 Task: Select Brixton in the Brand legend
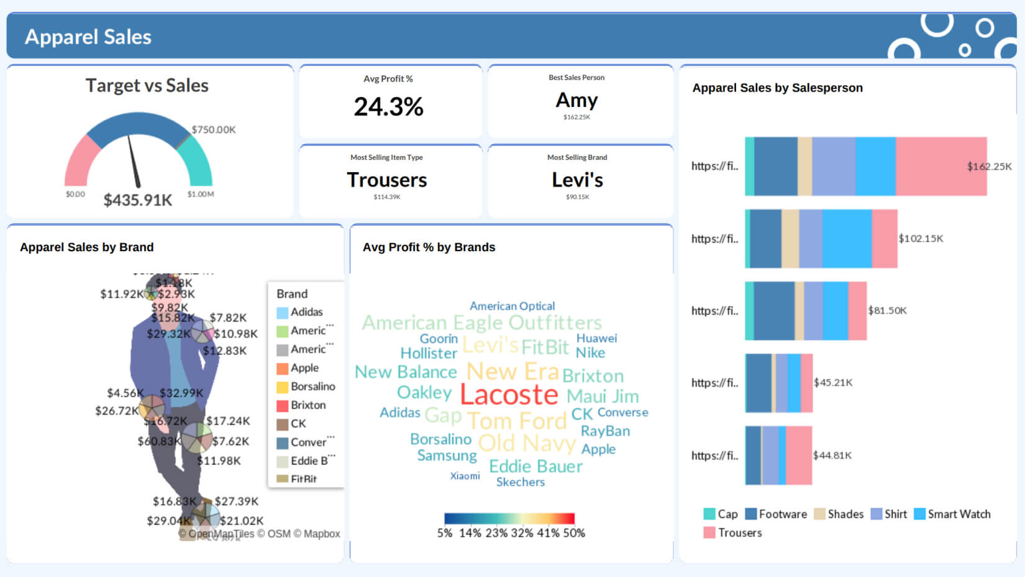click(x=301, y=405)
